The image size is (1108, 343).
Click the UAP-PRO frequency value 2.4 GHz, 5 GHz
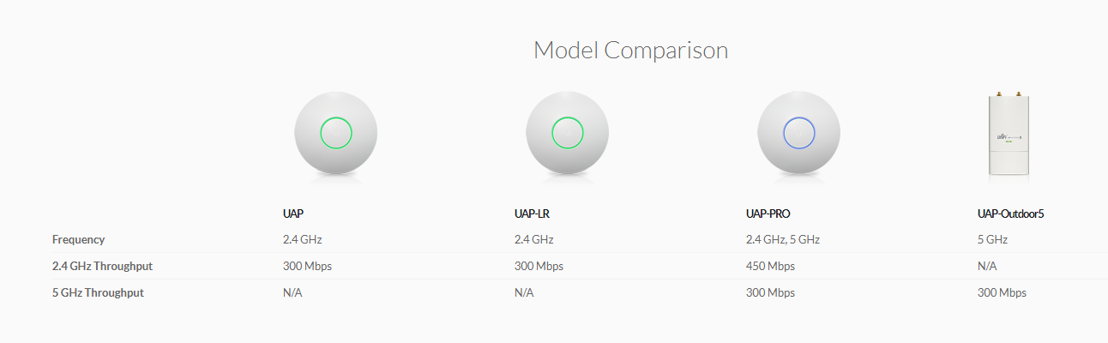pos(783,240)
